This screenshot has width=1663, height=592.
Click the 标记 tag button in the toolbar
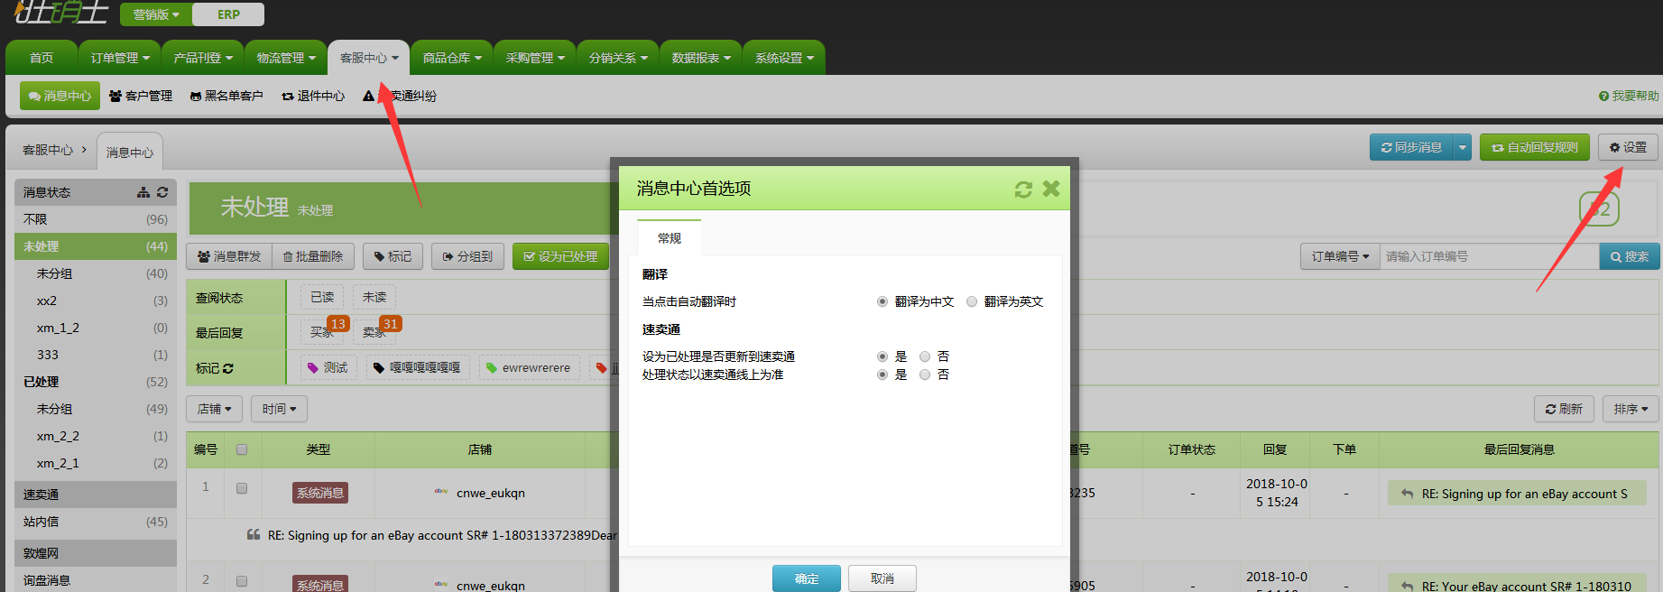(393, 256)
